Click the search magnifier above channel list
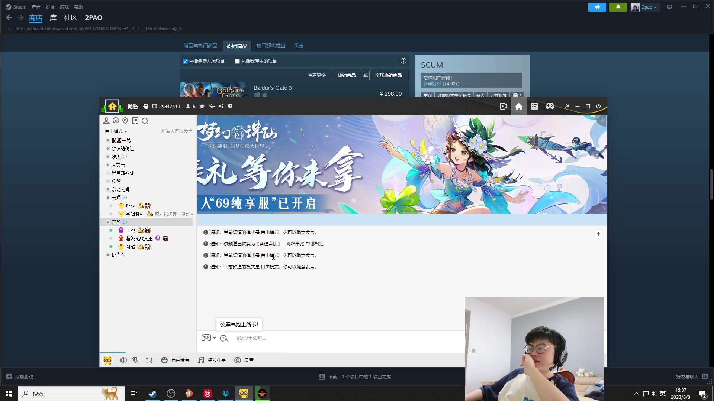The image size is (714, 401). coord(145,121)
